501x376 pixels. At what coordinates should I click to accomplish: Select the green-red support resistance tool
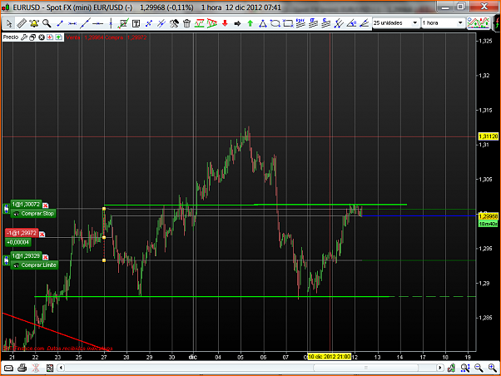tap(200, 23)
